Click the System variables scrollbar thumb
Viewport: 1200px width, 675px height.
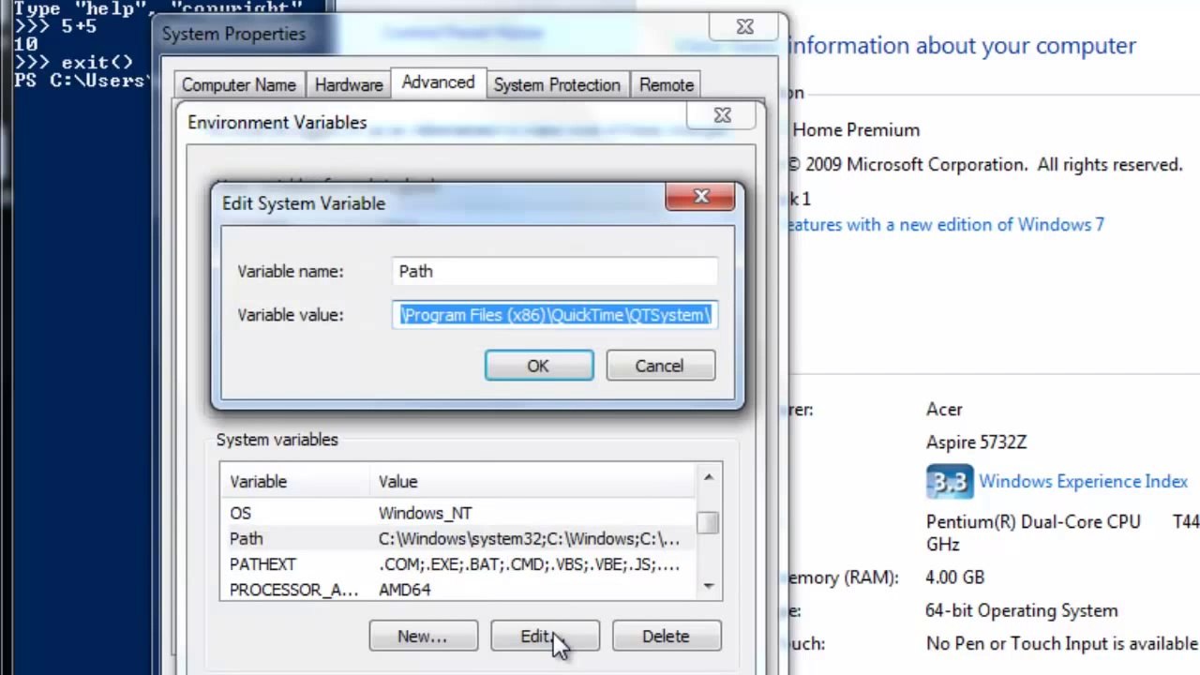(709, 521)
